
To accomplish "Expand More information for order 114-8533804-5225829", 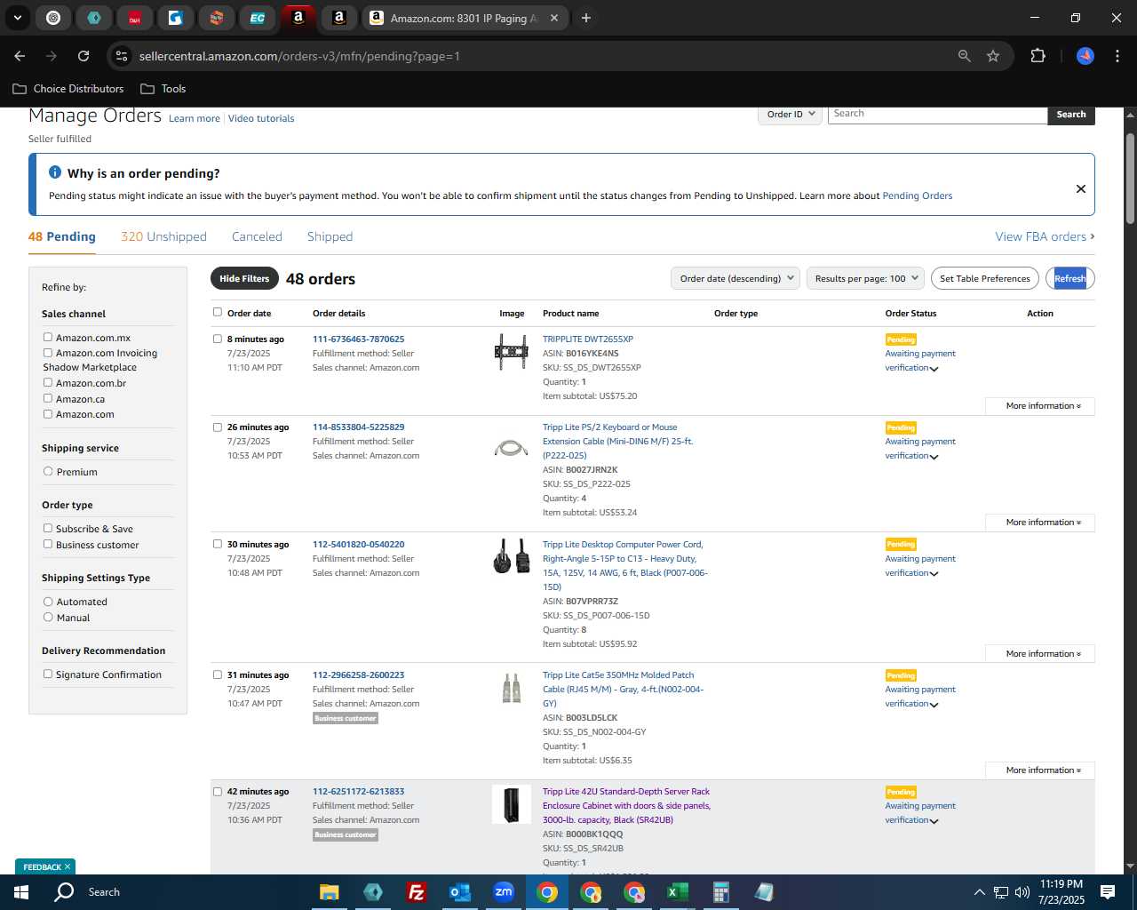I will 1040,523.
